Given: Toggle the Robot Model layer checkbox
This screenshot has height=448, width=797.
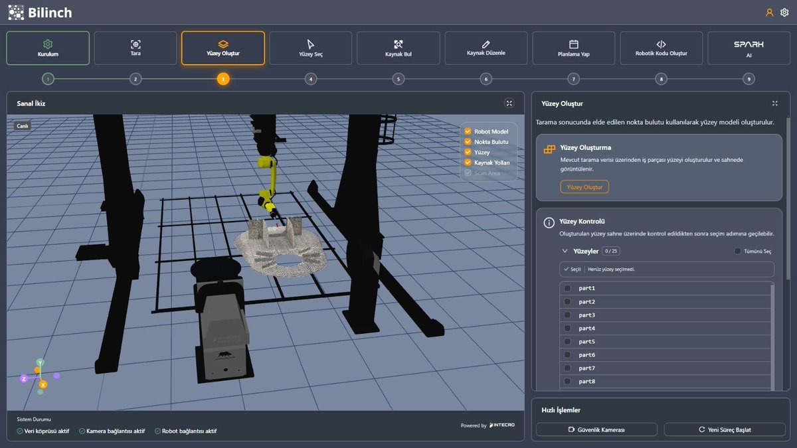Looking at the screenshot, I should [468, 131].
